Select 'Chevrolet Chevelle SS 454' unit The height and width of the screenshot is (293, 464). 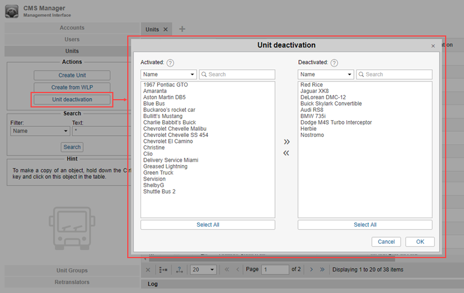176,135
